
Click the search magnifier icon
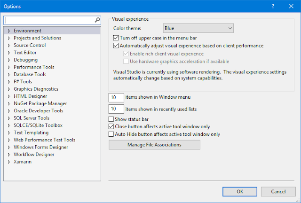(x=97, y=20)
